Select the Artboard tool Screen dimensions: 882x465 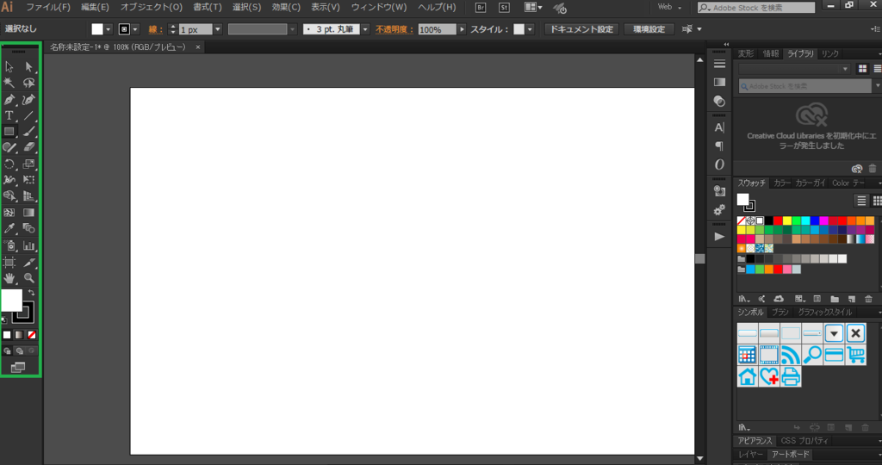[x=9, y=262]
